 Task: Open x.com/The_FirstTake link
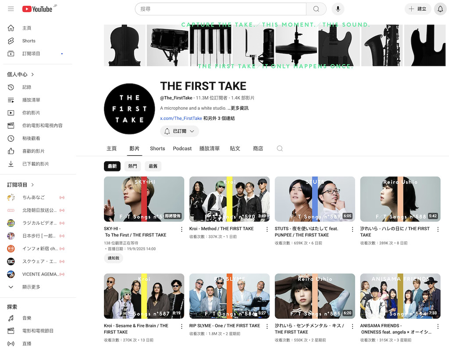pyautogui.click(x=181, y=119)
